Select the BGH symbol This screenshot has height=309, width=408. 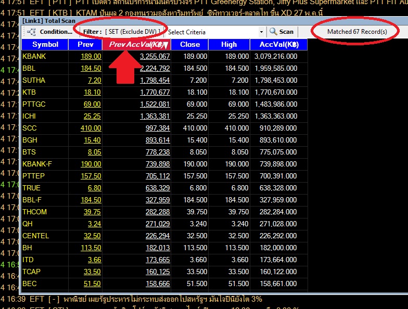pos(30,140)
